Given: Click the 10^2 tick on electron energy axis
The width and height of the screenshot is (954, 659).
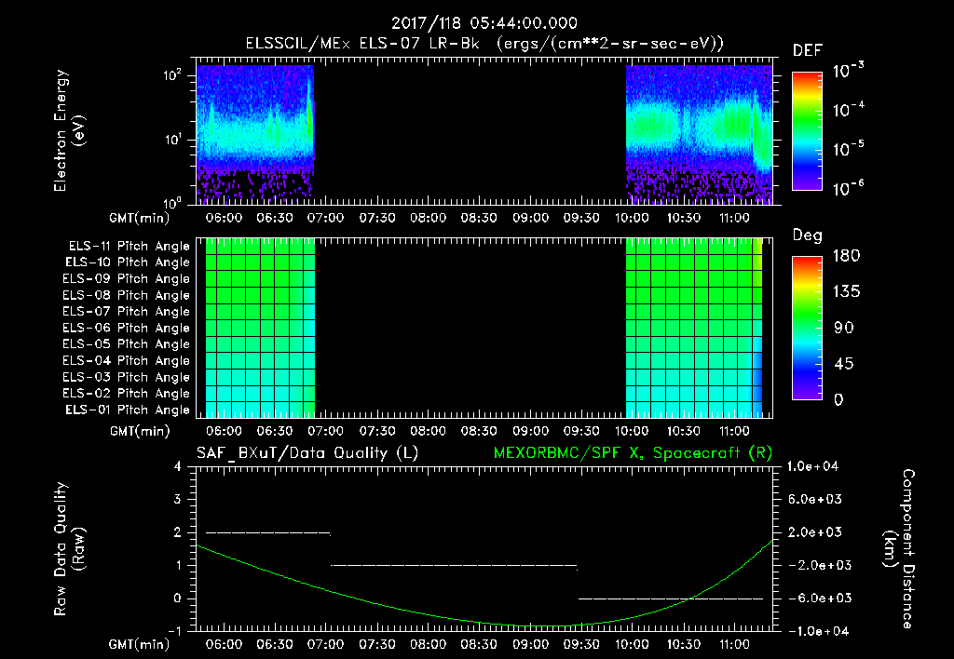Looking at the screenshot, I should (172, 74).
